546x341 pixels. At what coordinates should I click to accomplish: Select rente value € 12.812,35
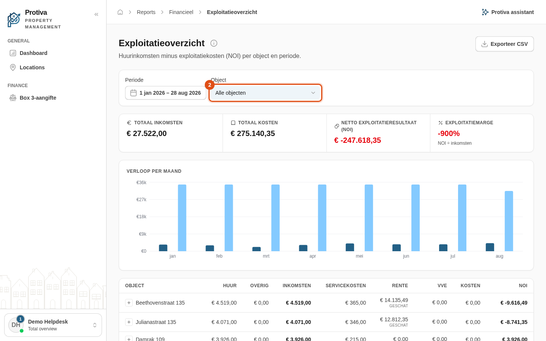[x=394, y=319]
